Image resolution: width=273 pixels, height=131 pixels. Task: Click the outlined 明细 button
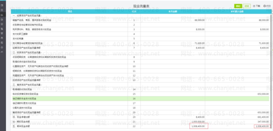(247, 6)
